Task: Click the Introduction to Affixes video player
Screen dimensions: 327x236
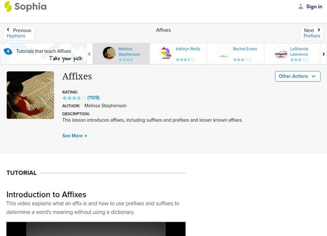Action: pyautogui.click(x=96, y=229)
